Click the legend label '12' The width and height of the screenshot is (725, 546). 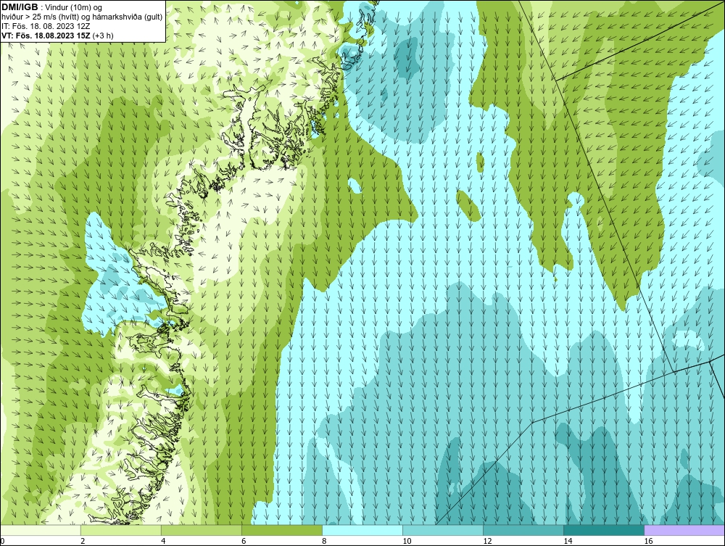point(487,541)
